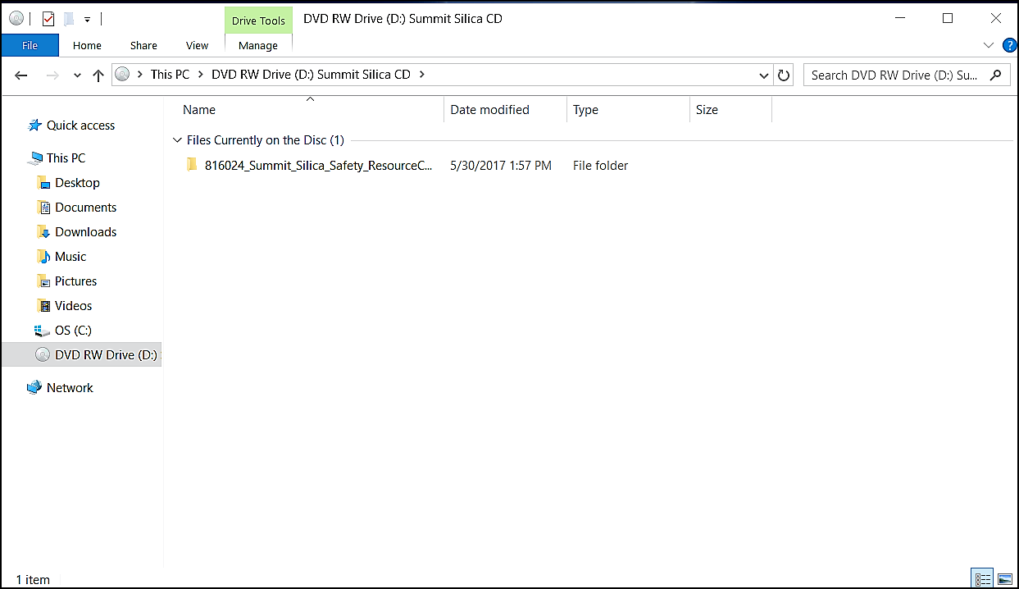The height and width of the screenshot is (589, 1019).
Task: Open the Music folder in navigation pane
Action: pyautogui.click(x=71, y=257)
